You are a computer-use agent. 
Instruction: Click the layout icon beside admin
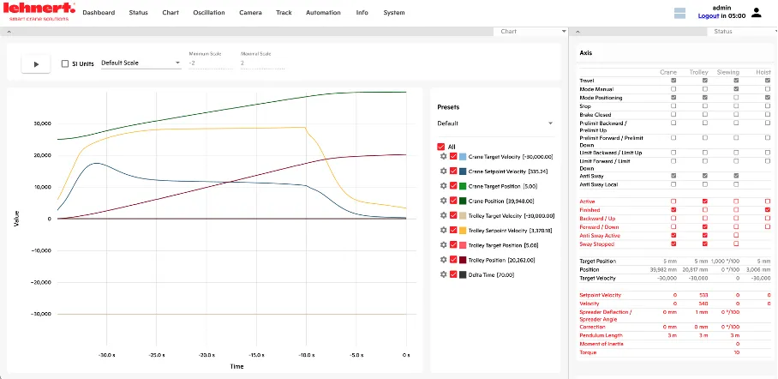point(679,14)
